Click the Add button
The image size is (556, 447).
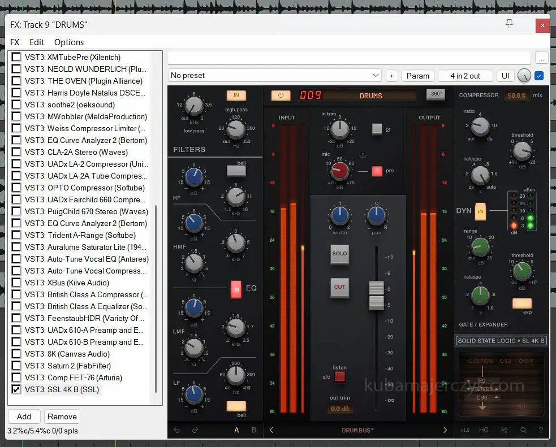(24, 416)
